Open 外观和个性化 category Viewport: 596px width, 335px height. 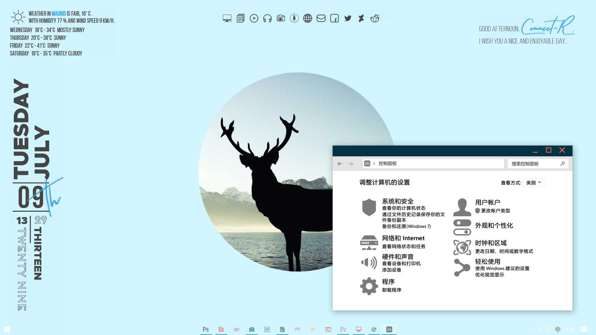tap(494, 226)
